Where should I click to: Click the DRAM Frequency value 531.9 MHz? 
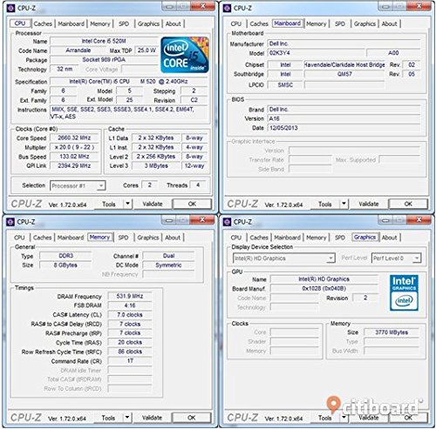[x=130, y=296]
